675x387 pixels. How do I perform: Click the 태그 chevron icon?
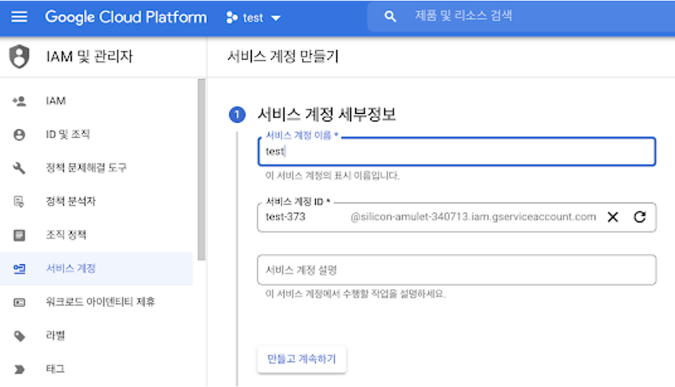click(x=20, y=369)
